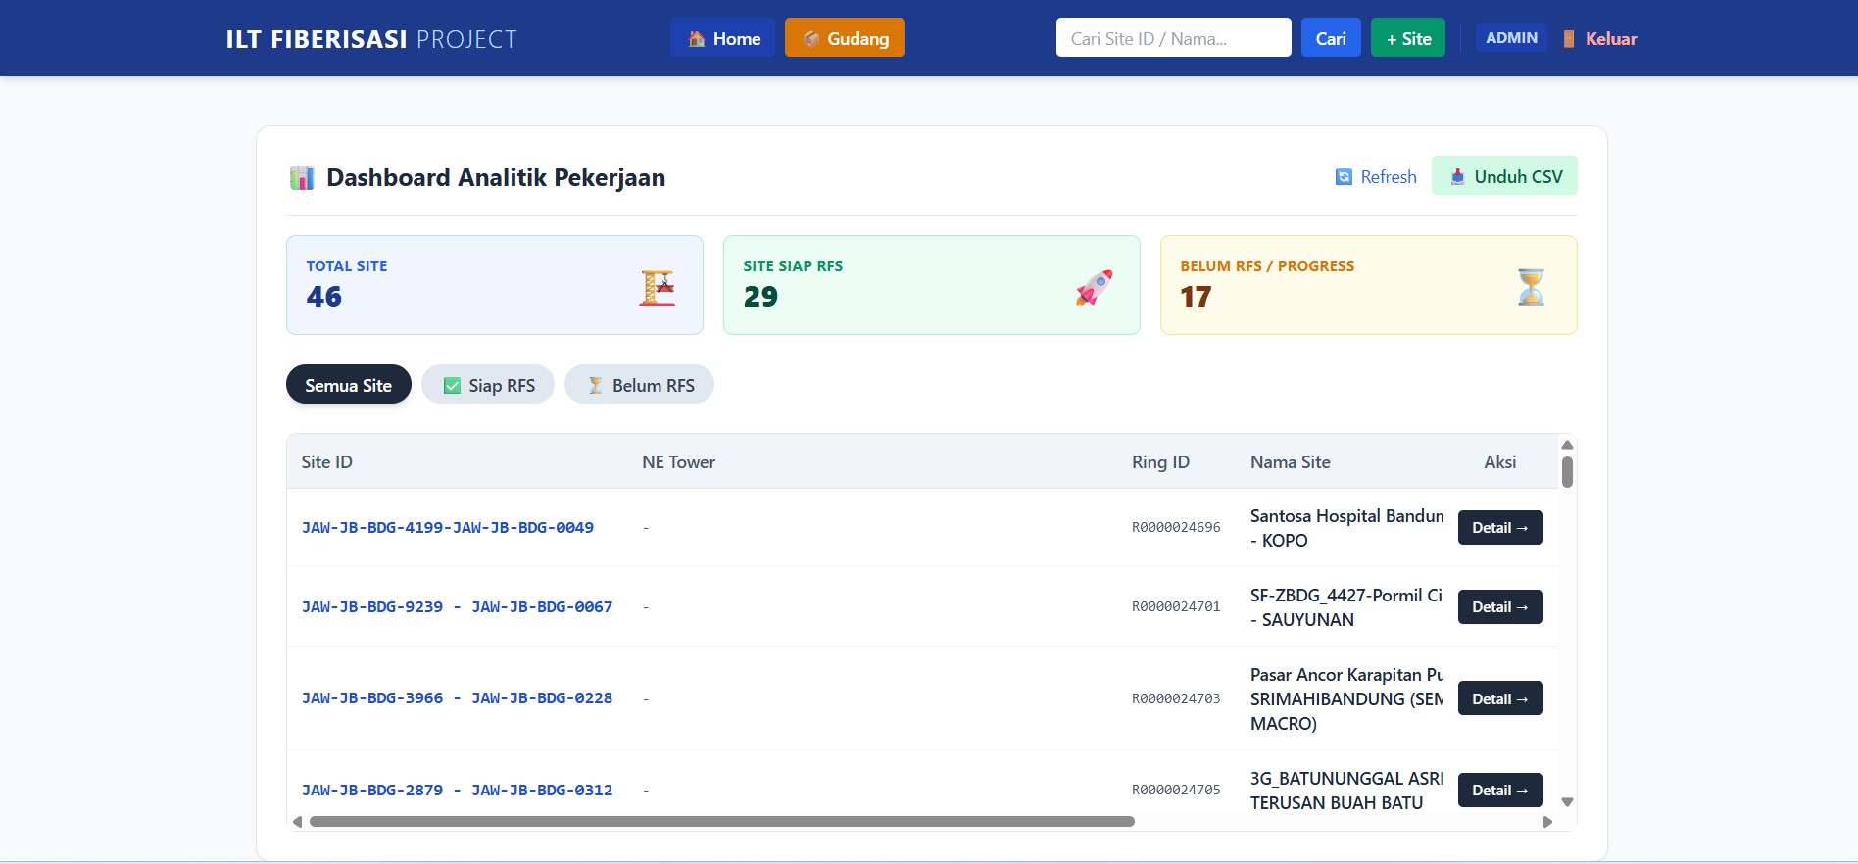The image size is (1858, 864).
Task: Click the download icon in Unduh CSV
Action: (x=1457, y=177)
